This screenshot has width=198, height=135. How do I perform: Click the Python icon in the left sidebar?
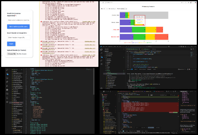pyautogui.click(x=7, y=90)
